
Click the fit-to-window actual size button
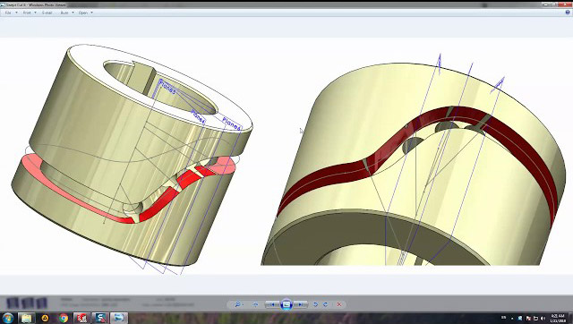[255, 304]
